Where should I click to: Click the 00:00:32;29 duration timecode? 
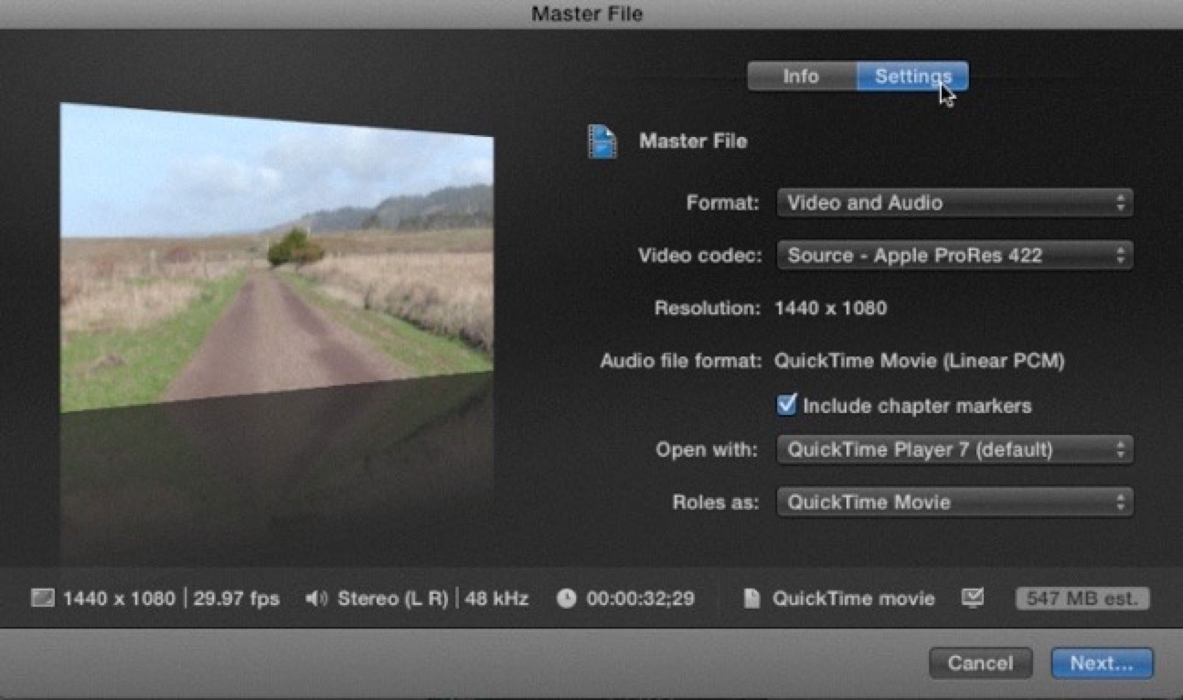640,599
